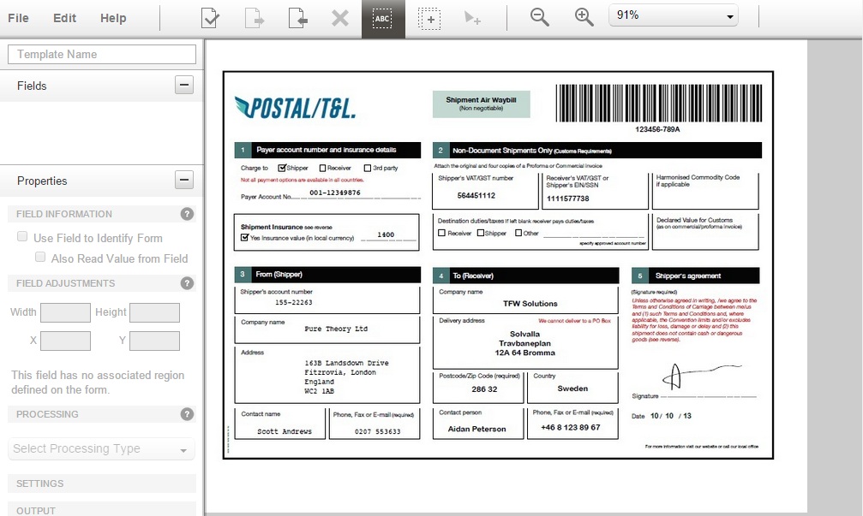Zoom in with the plus magnifier
The height and width of the screenshot is (516, 863).
click(584, 17)
